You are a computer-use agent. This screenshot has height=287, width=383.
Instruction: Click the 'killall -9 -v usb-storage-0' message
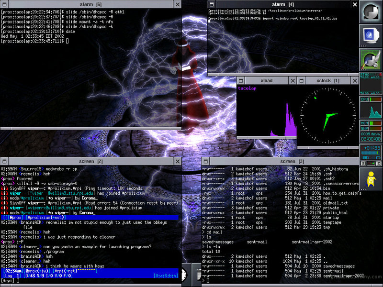pos(47,184)
